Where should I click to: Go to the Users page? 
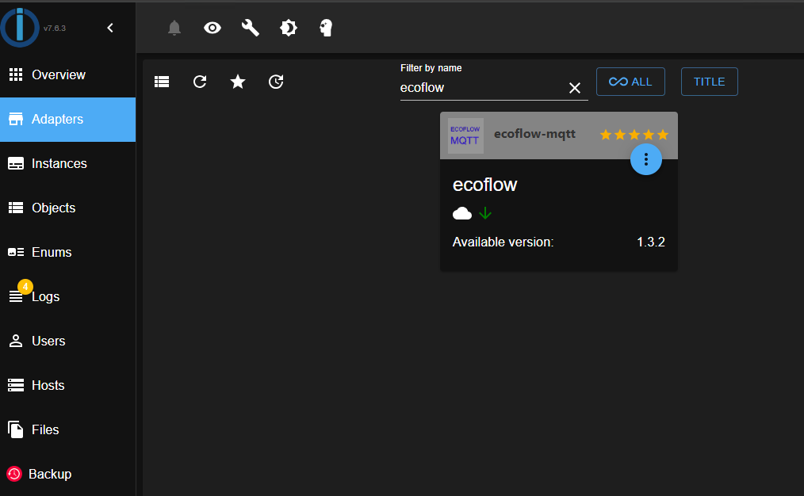67,341
